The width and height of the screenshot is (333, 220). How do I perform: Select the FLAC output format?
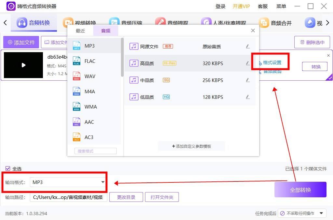[90, 61]
